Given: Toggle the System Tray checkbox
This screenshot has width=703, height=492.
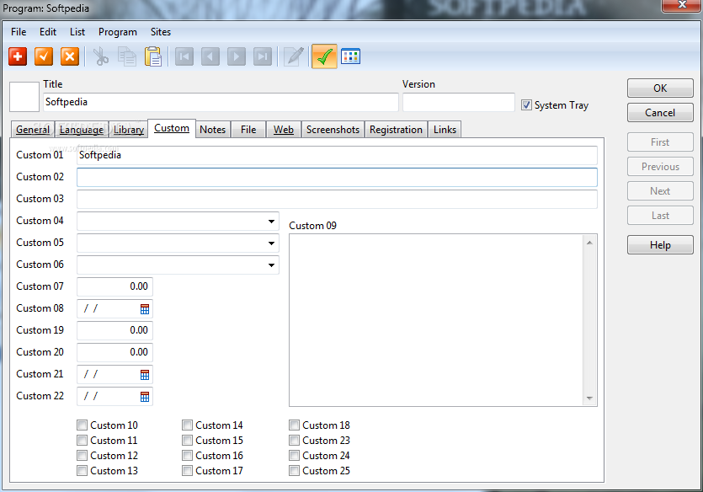Looking at the screenshot, I should pos(526,105).
